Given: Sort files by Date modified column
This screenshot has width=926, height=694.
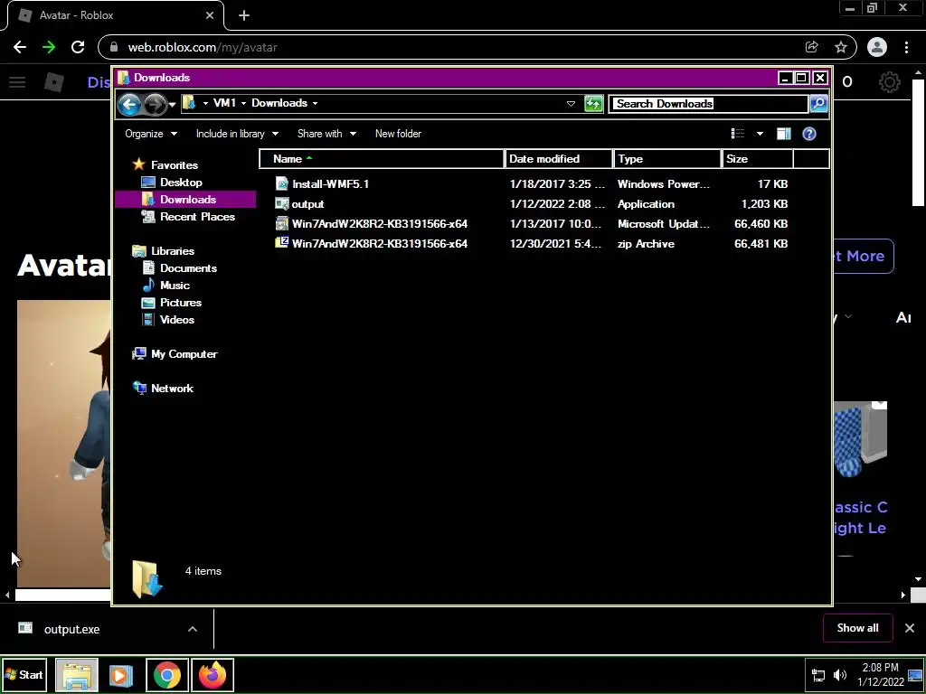Looking at the screenshot, I should click(559, 159).
